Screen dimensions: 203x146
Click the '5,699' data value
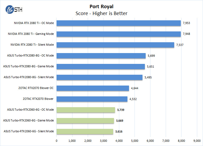151,56
